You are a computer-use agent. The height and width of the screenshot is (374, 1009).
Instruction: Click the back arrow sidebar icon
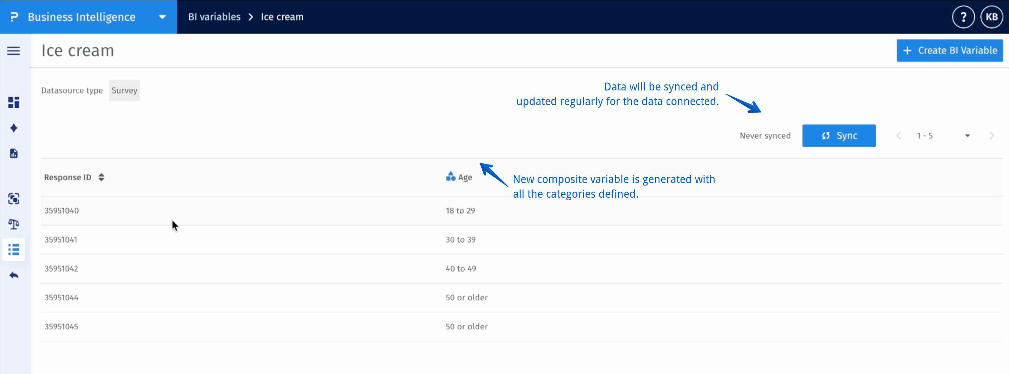14,275
